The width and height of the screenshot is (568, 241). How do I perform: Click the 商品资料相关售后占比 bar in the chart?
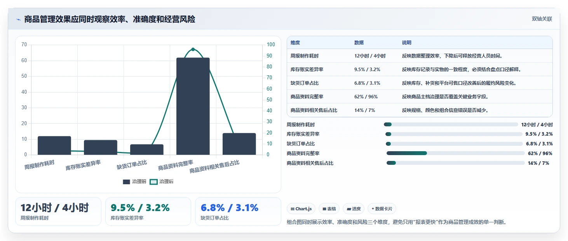point(239,144)
